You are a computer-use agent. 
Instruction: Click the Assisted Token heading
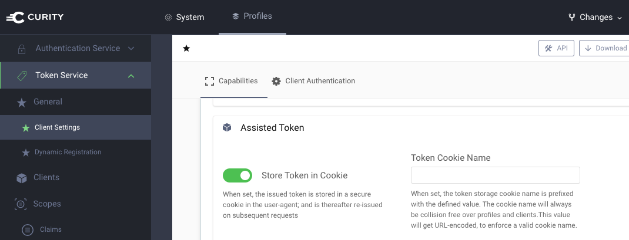point(272,128)
